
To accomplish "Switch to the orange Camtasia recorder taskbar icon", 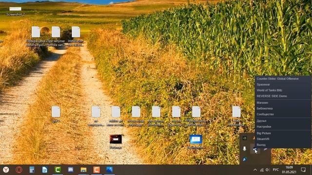I will pyautogui.click(x=97, y=170).
